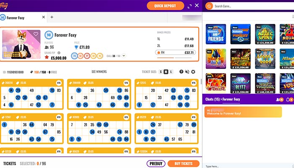
Task: Click the Prebuy button
Action: click(156, 163)
